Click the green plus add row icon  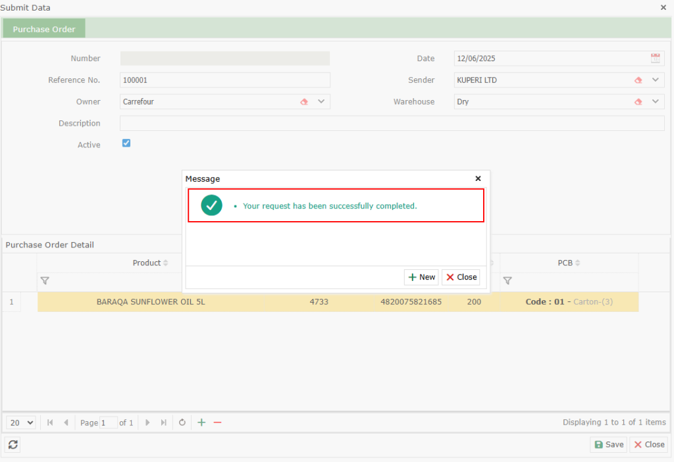tap(201, 423)
